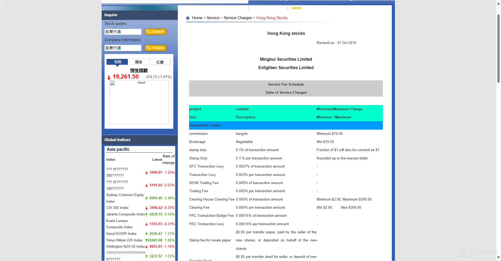Click the Search button under Stock quotes
The height and width of the screenshot is (261, 501).
point(155,32)
